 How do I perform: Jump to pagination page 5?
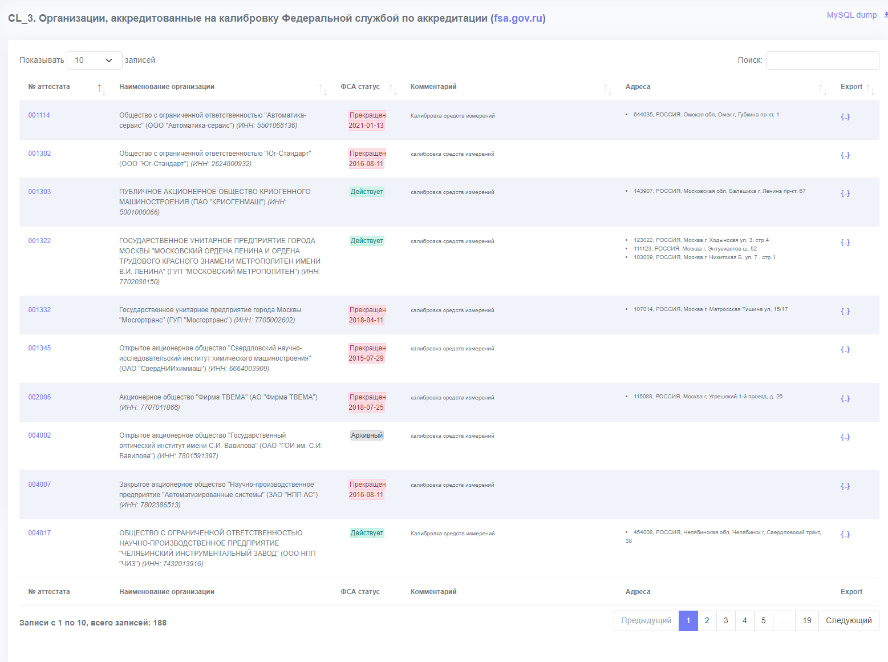coord(763,621)
